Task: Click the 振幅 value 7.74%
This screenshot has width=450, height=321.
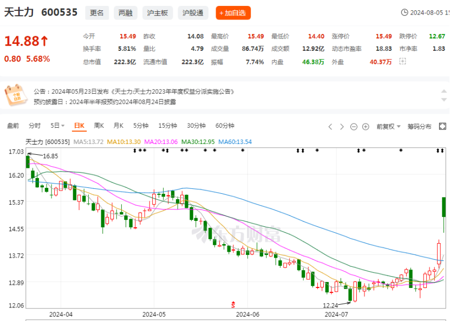Action: coord(255,62)
